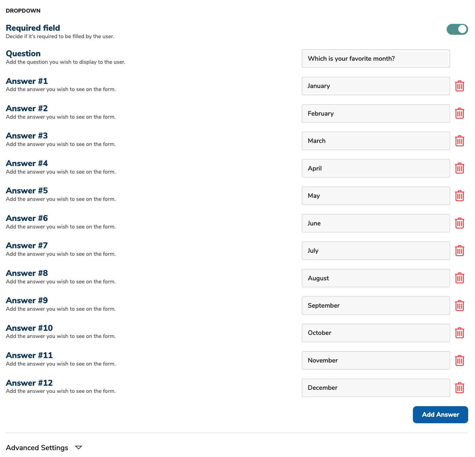Click the December answer input field
This screenshot has width=475, height=457.
(375, 388)
